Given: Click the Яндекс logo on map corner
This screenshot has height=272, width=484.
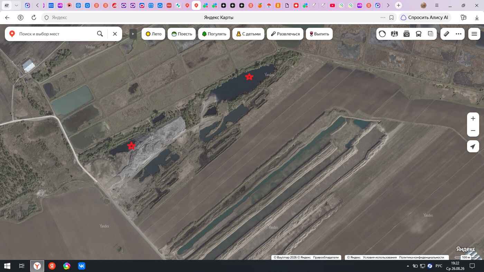Looking at the screenshot, I should (465, 249).
